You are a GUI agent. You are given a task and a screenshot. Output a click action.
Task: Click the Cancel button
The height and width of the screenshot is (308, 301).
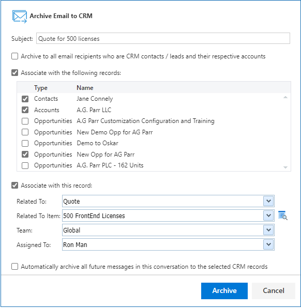tap(274, 291)
